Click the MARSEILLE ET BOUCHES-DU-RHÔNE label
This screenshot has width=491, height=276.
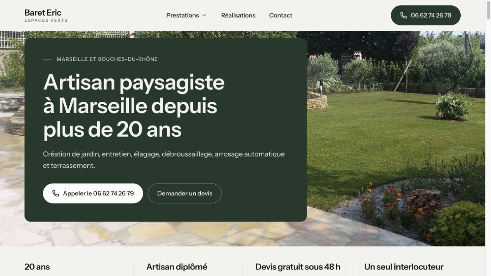pyautogui.click(x=107, y=59)
